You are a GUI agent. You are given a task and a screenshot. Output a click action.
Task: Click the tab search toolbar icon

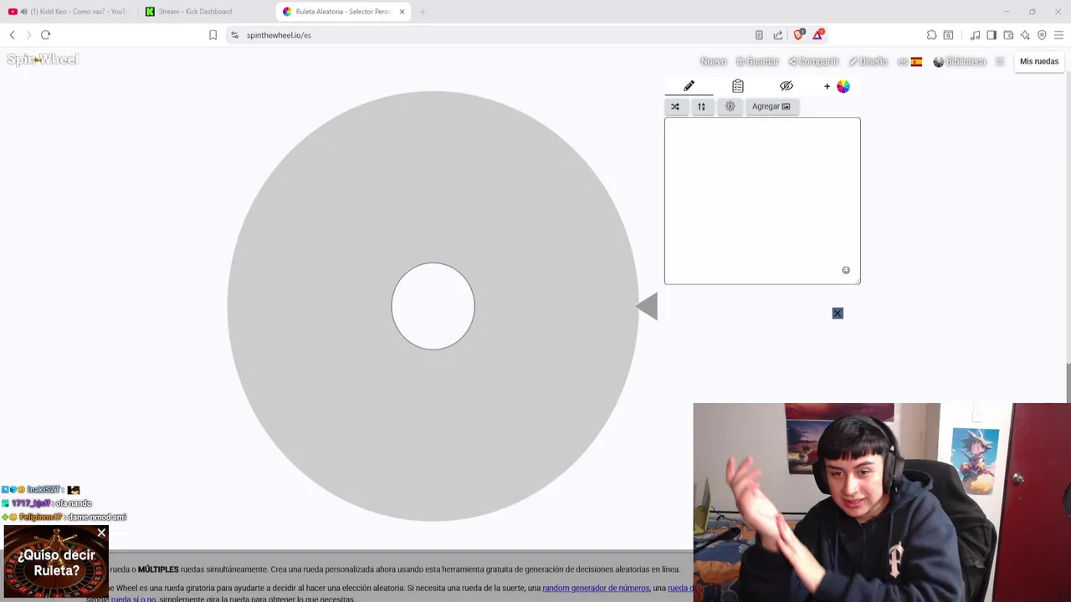pyautogui.click(x=948, y=35)
